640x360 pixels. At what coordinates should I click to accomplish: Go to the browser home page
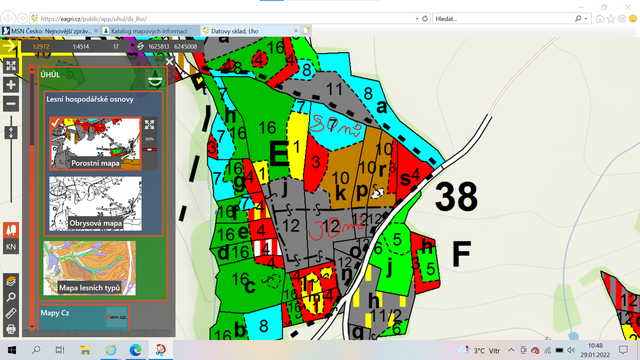600,19
